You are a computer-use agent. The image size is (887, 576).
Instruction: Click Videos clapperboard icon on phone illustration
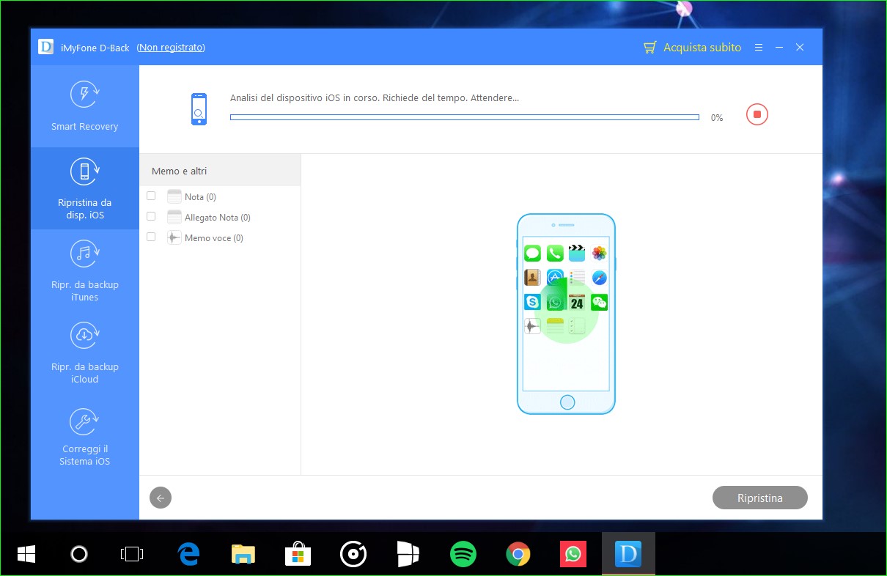[x=577, y=254]
